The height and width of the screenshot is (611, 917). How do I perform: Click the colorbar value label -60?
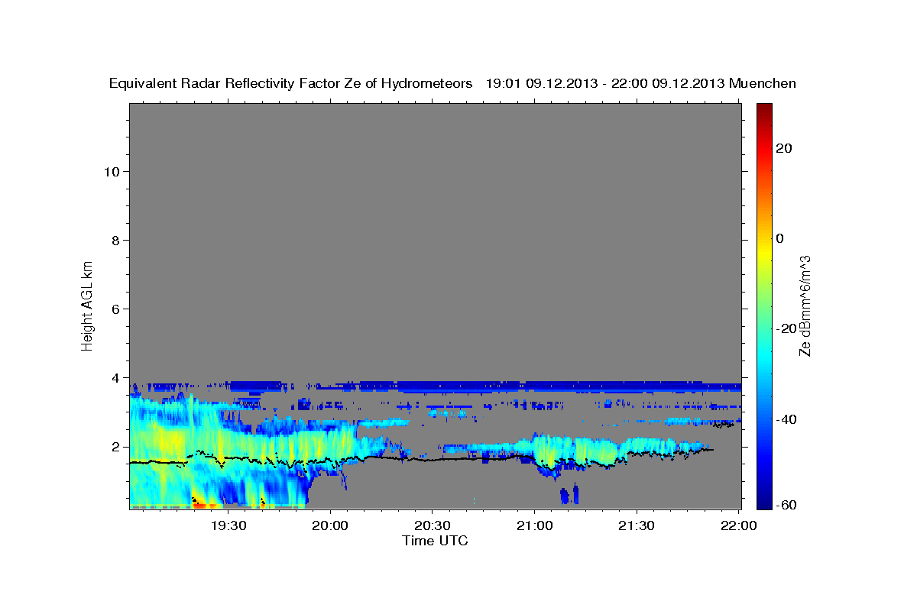pos(786,505)
